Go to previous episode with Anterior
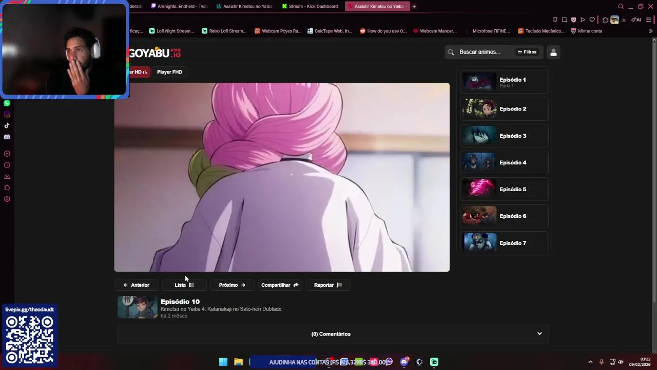The width and height of the screenshot is (657, 370). 137,285
